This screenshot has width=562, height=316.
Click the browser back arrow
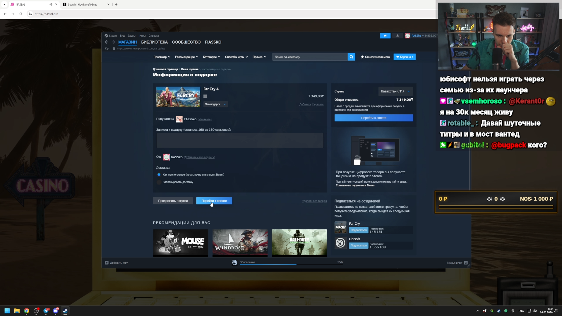pyautogui.click(x=5, y=14)
